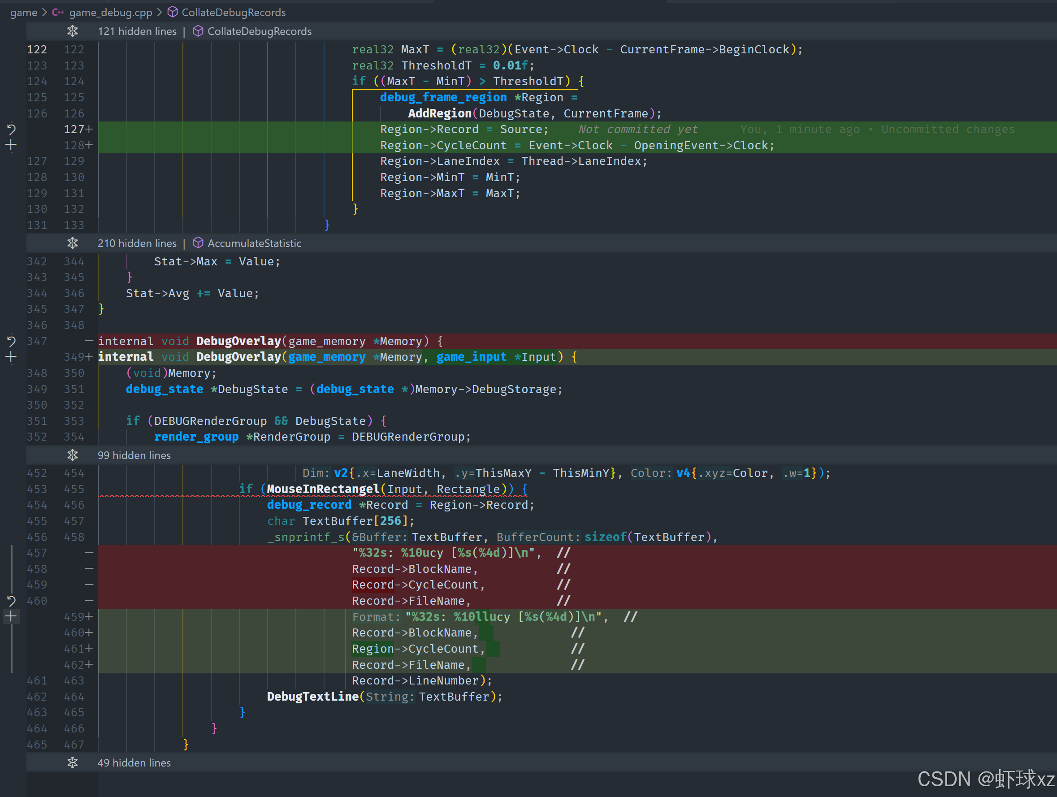
Task: Open the CollateDebugRecords breadcrumb symbol
Action: coord(233,13)
